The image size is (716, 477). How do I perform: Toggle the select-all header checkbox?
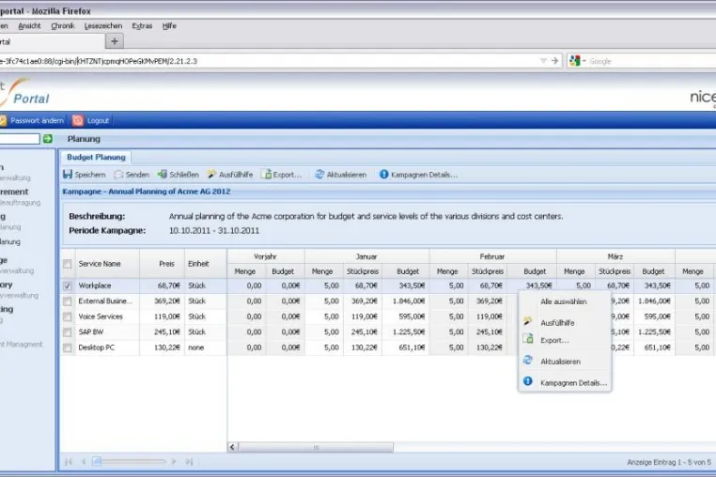click(67, 264)
